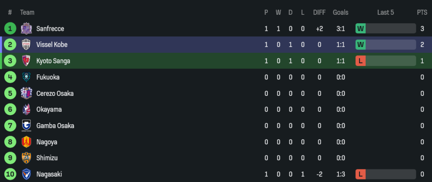Click the Sanfrecce team crest icon
Viewport: 432px width, 182px height.
pyautogui.click(x=26, y=29)
